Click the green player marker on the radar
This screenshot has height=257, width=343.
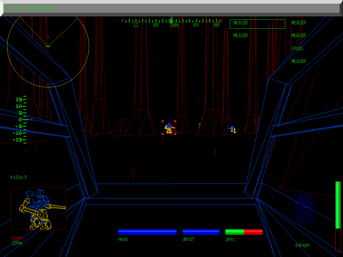tap(48, 46)
